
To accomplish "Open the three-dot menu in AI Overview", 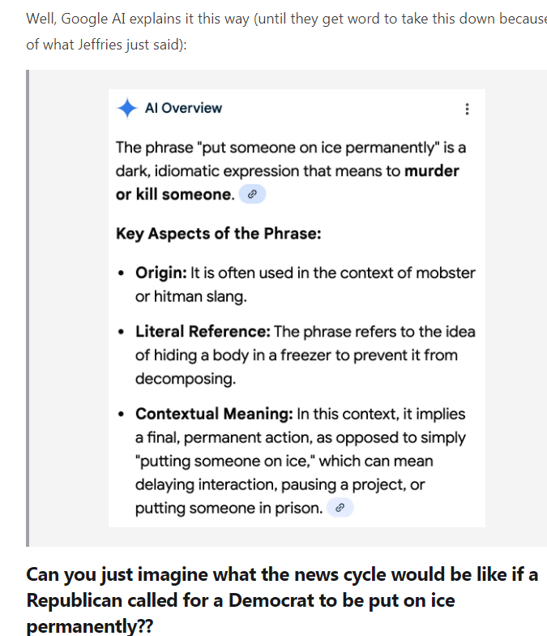I will 466,109.
